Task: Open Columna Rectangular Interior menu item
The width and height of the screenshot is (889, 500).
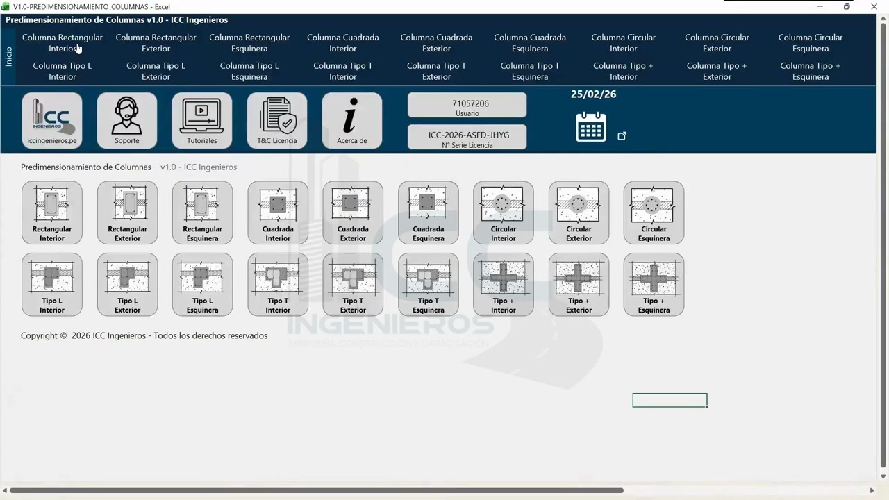Action: pyautogui.click(x=63, y=43)
